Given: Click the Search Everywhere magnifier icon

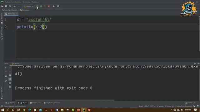Looking at the screenshot, I should (58, 6).
